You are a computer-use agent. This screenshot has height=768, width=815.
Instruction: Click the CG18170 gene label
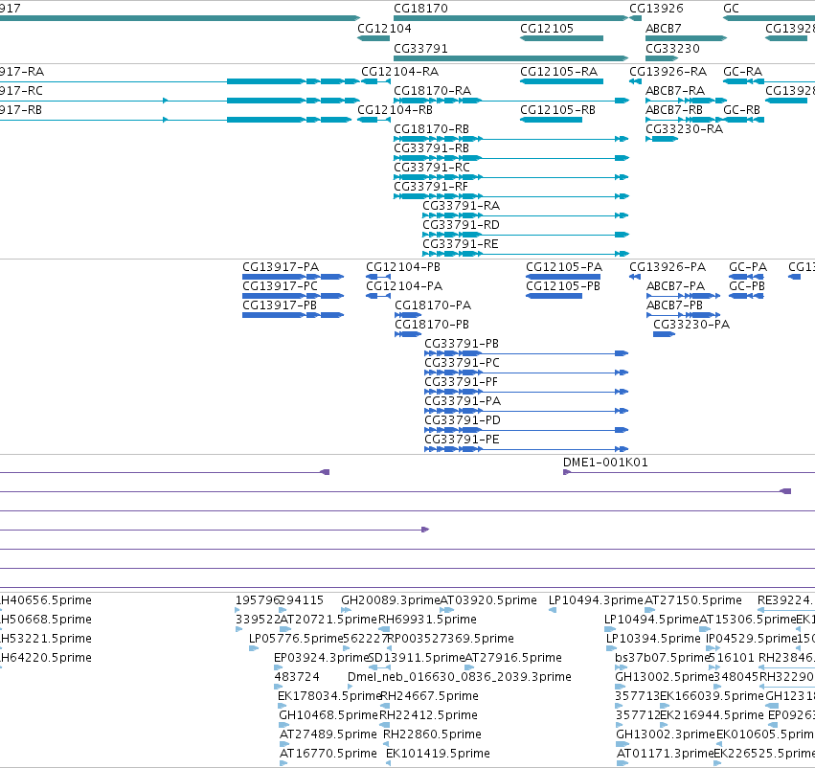420,9
